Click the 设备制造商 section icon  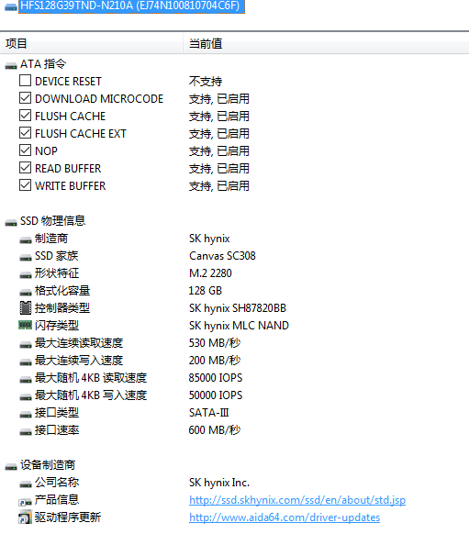tap(11, 467)
